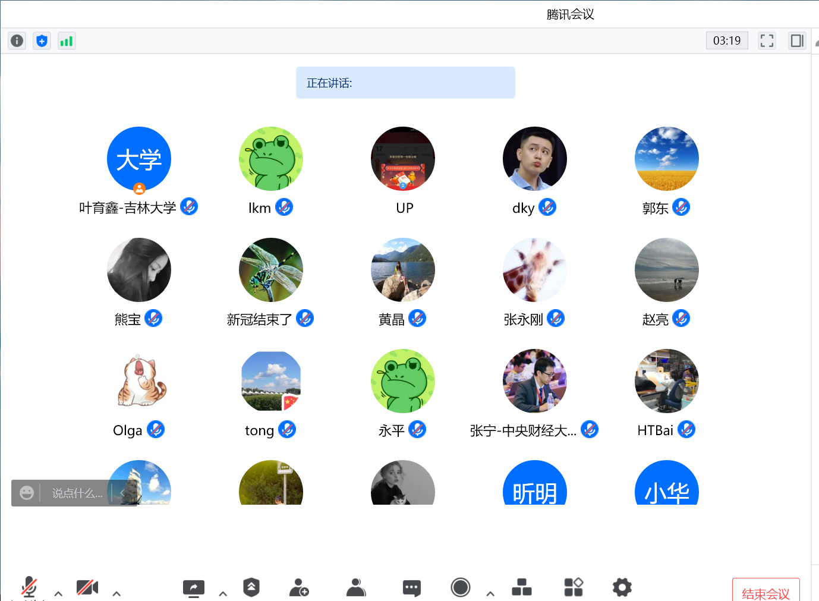This screenshot has height=601, width=819.
Task: Toggle the right sidebar panel layout
Action: (x=797, y=40)
